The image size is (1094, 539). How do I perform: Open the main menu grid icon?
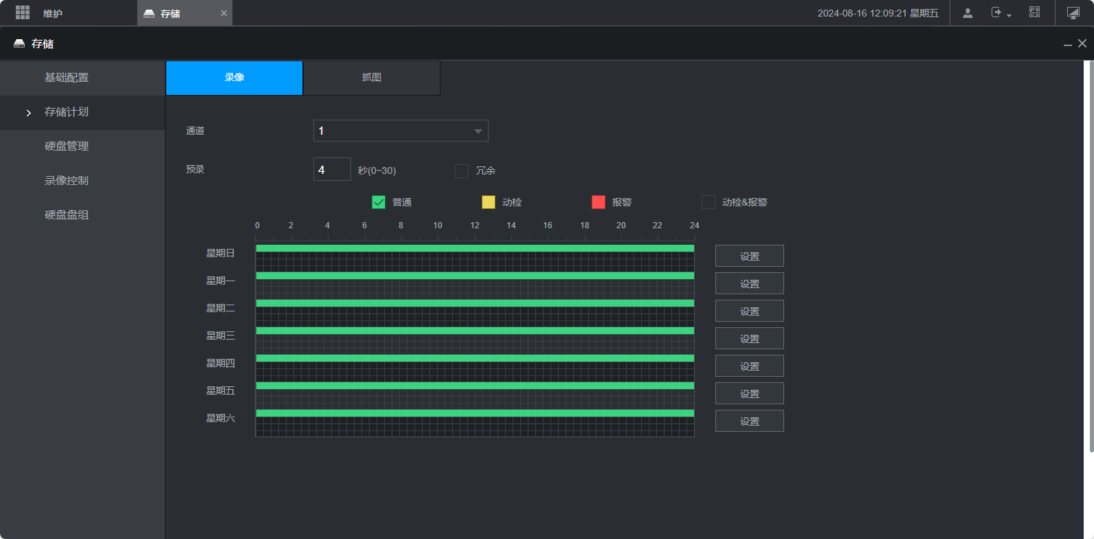pos(23,13)
